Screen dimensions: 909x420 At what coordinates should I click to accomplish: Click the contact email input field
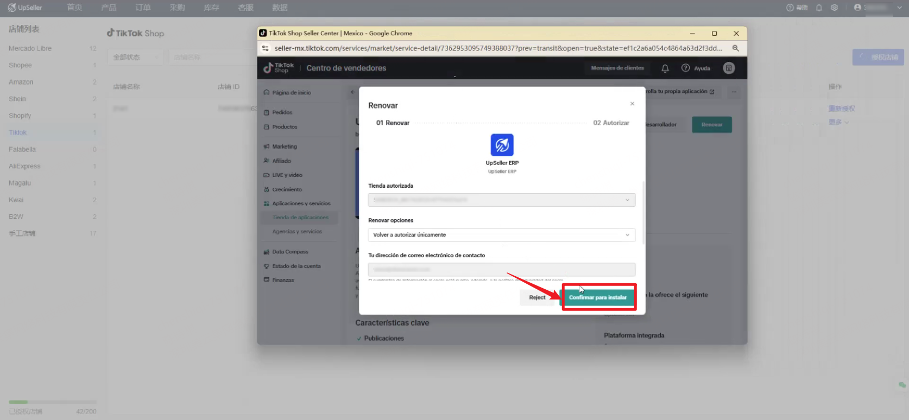click(501, 269)
